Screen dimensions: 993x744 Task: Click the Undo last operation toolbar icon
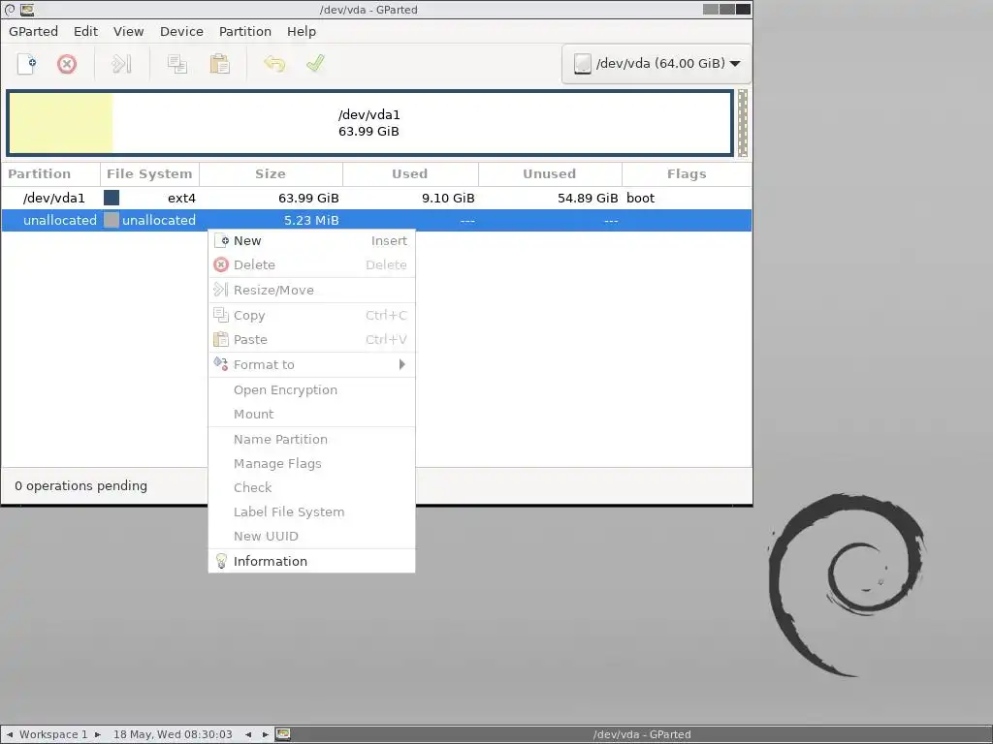tap(274, 64)
